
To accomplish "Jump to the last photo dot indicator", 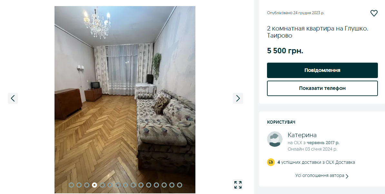I will click(180, 185).
